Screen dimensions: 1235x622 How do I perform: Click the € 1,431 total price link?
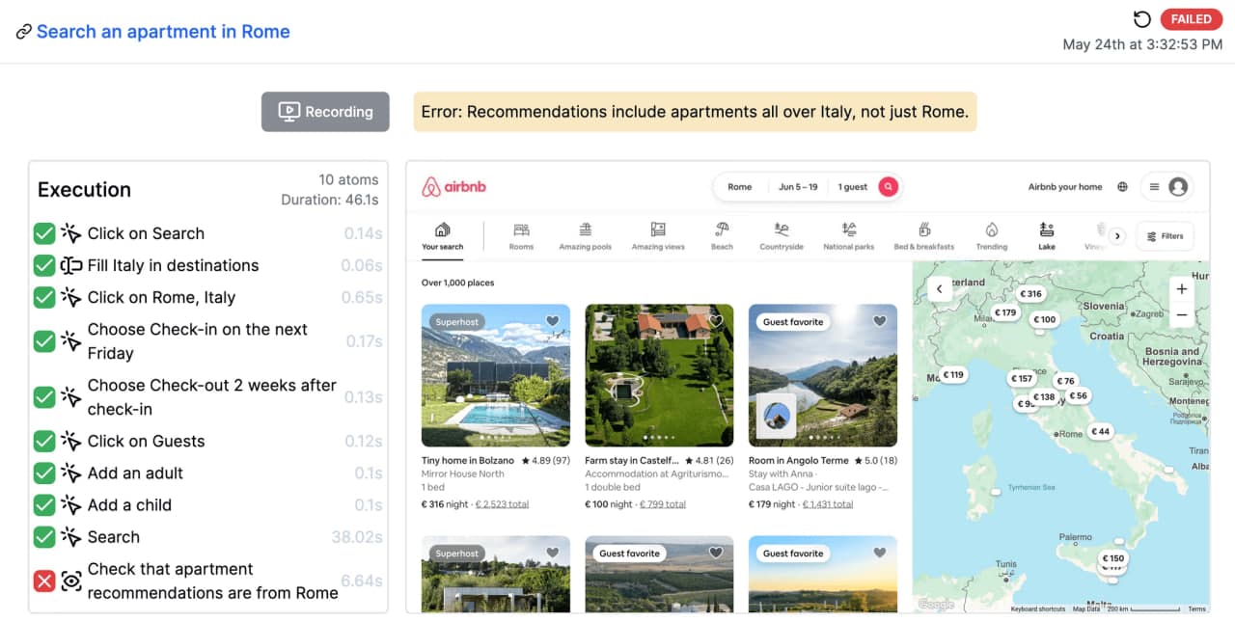(x=828, y=504)
